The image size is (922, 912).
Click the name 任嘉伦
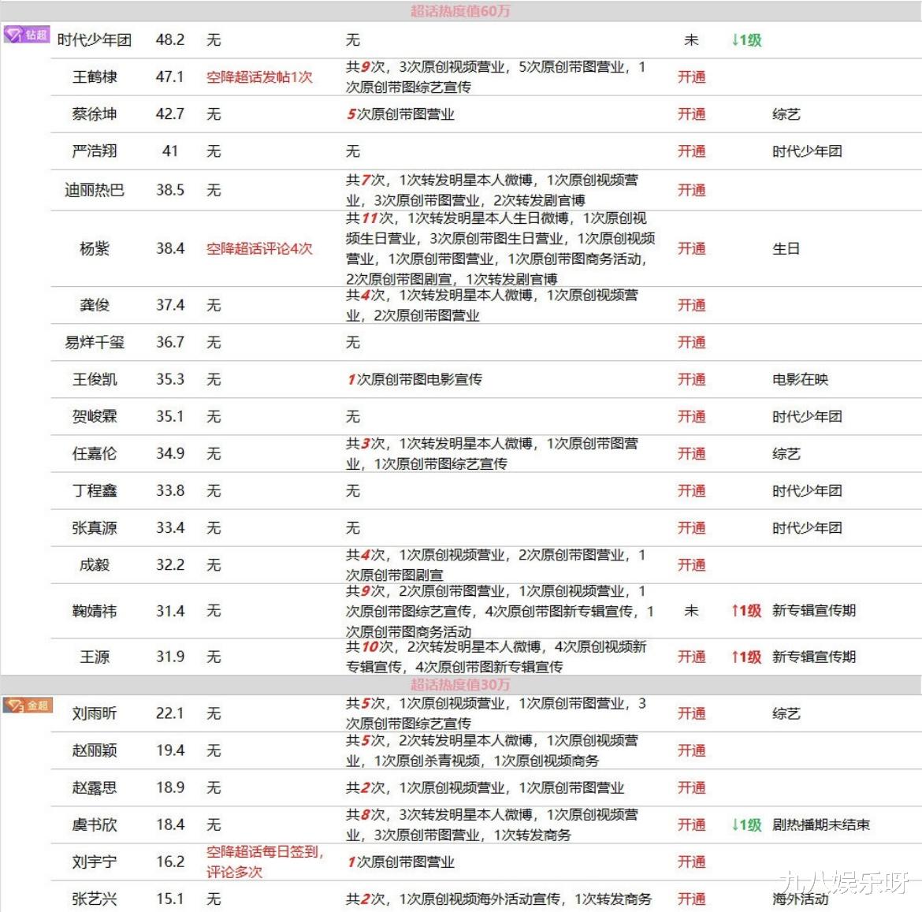click(x=94, y=453)
